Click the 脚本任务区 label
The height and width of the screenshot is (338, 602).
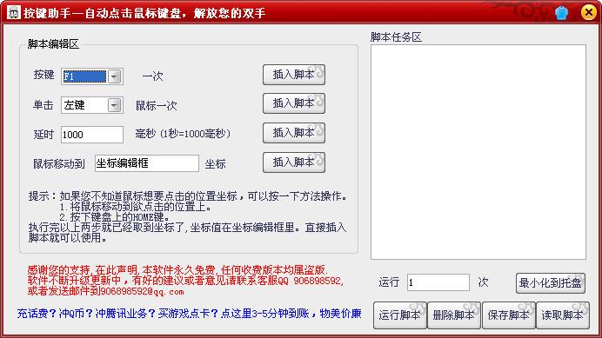click(396, 37)
